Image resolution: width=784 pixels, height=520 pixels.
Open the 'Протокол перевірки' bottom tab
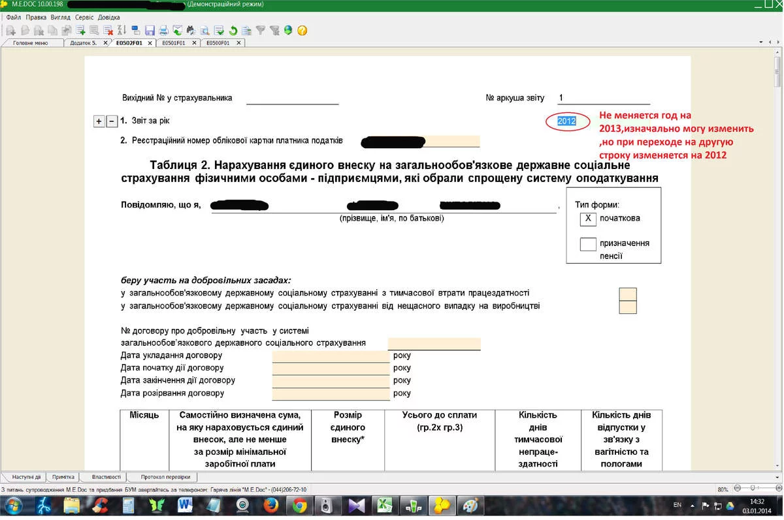click(x=165, y=477)
